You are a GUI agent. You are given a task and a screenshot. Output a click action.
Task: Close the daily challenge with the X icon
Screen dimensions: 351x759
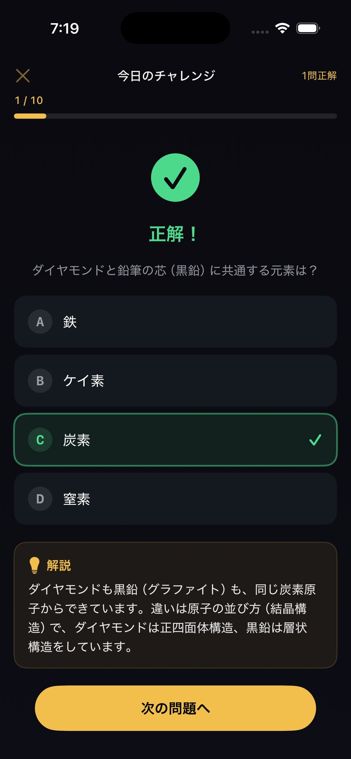coord(23,76)
